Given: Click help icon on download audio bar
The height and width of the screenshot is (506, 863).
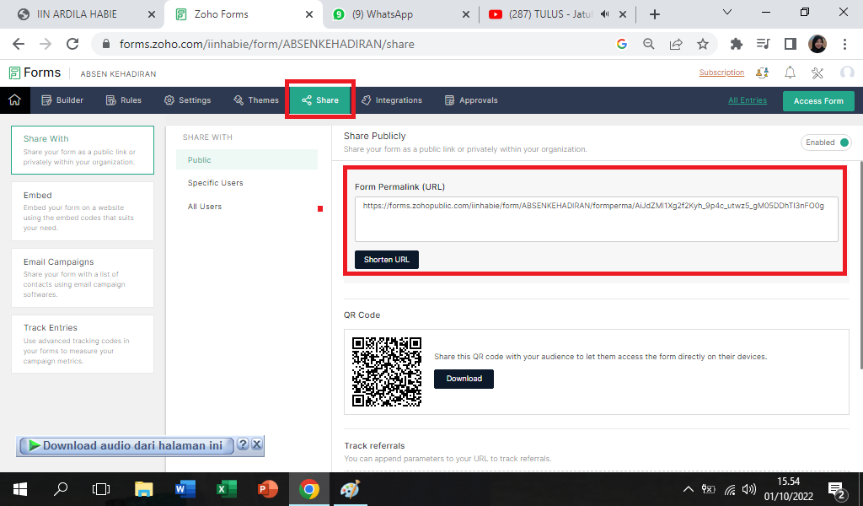Looking at the screenshot, I should click(243, 444).
